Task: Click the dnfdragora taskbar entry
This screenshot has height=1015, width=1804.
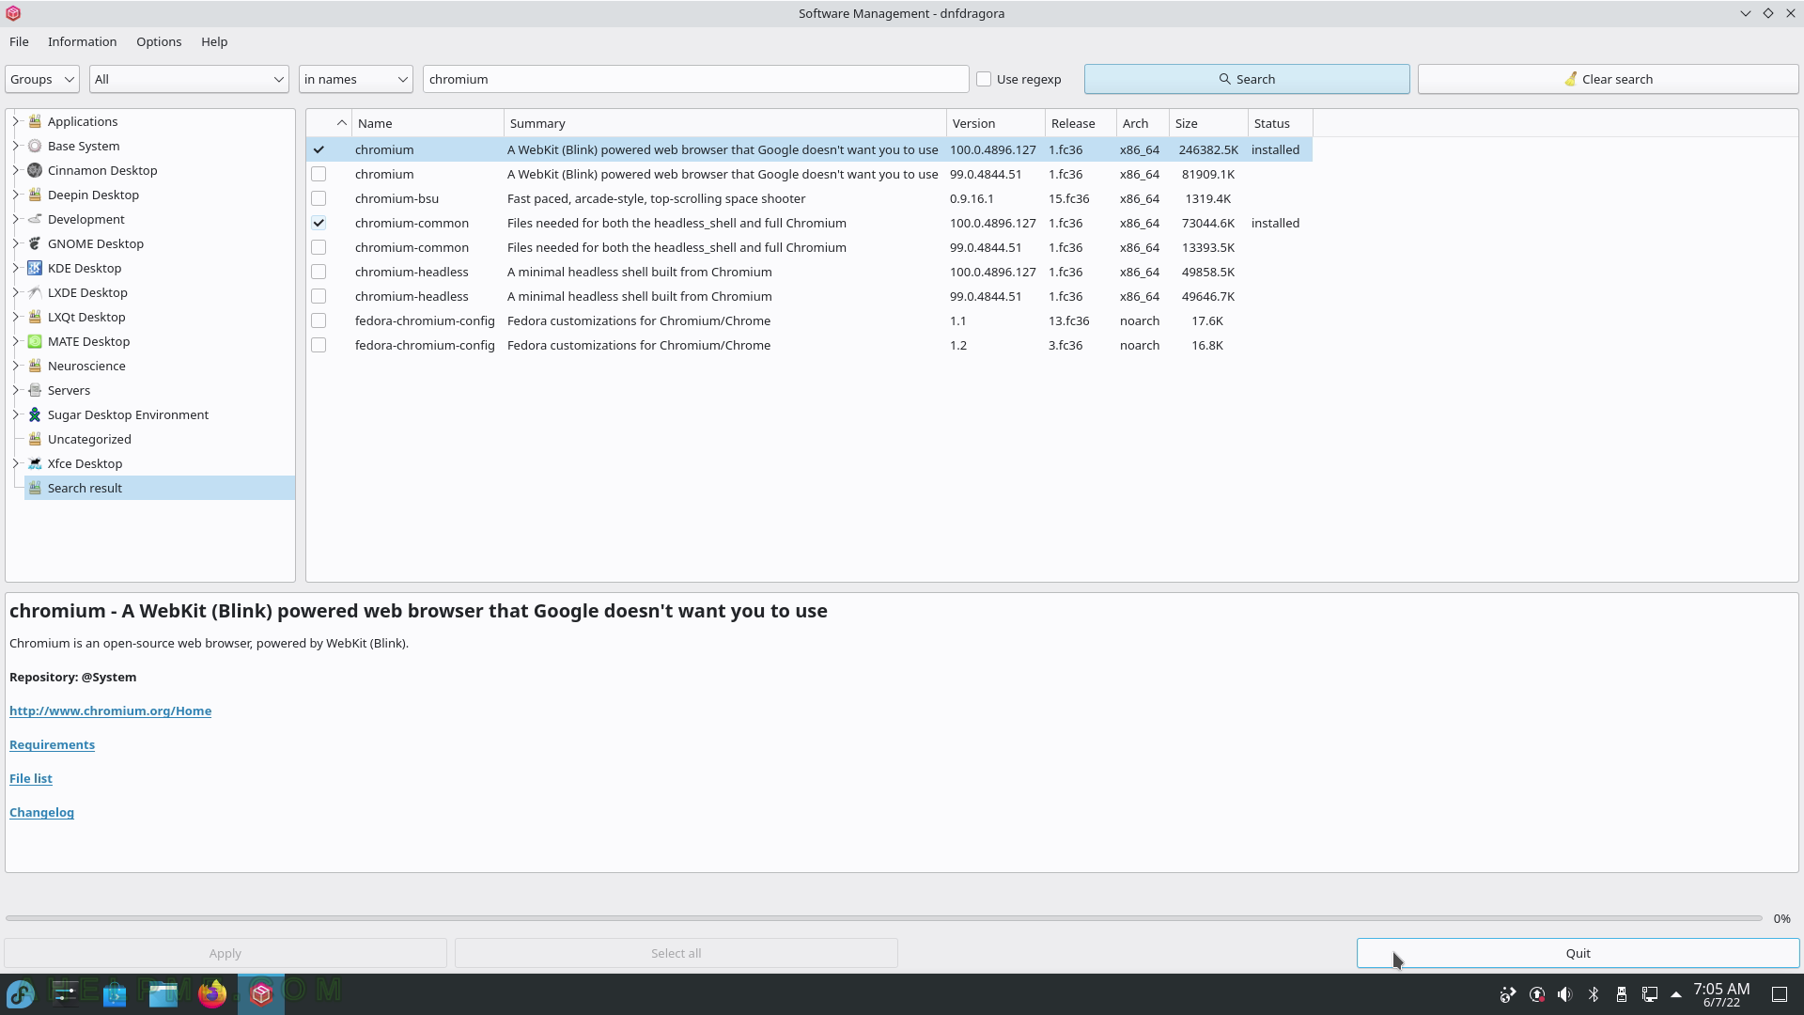Action: [261, 993]
